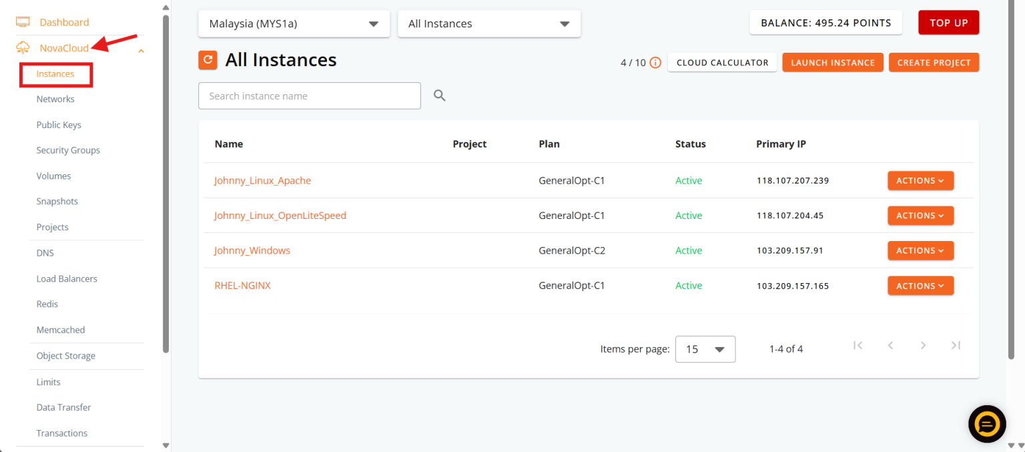Click the refresh icon beside All Instances
1025x452 pixels.
click(x=208, y=59)
